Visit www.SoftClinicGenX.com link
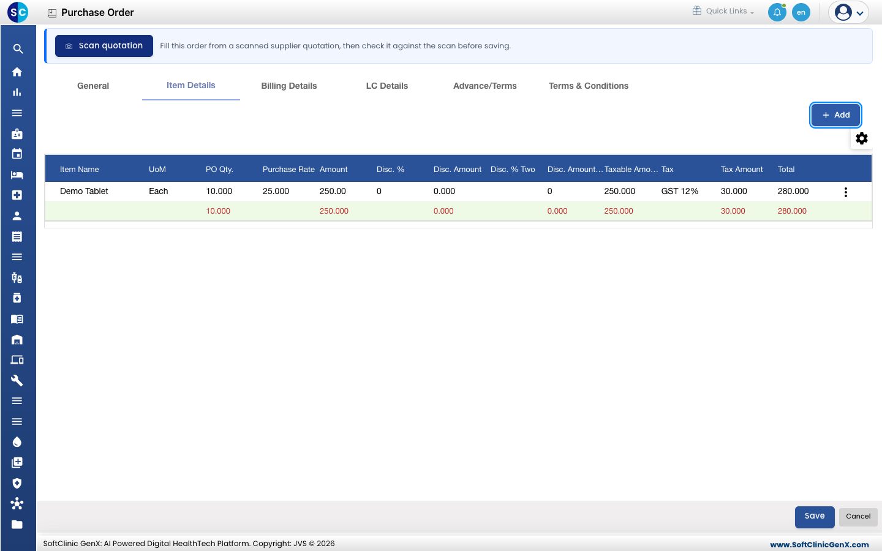 tap(820, 544)
